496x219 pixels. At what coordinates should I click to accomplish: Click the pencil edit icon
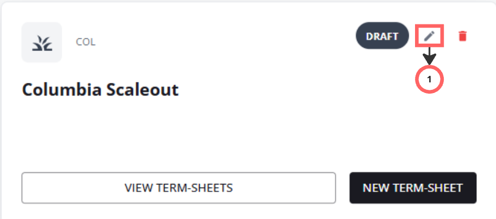point(430,36)
